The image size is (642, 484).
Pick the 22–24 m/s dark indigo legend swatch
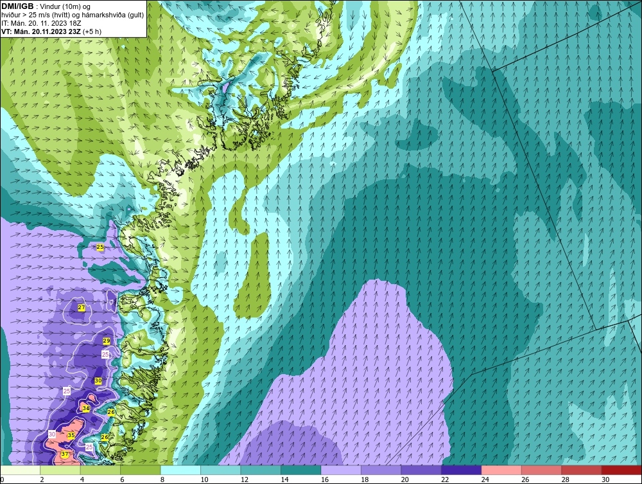tap(462, 470)
